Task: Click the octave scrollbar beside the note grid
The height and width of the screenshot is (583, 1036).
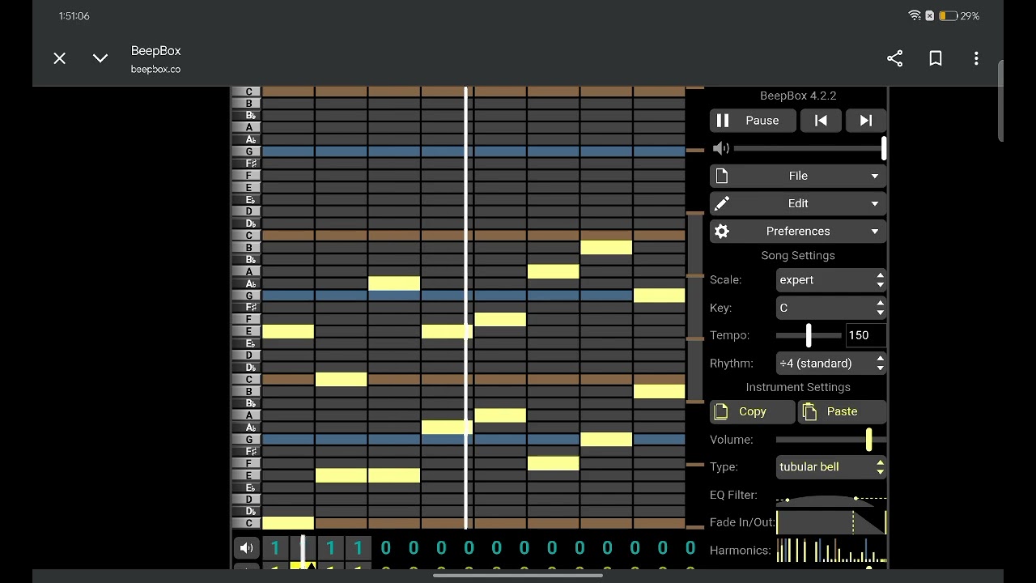Action: [x=694, y=306]
